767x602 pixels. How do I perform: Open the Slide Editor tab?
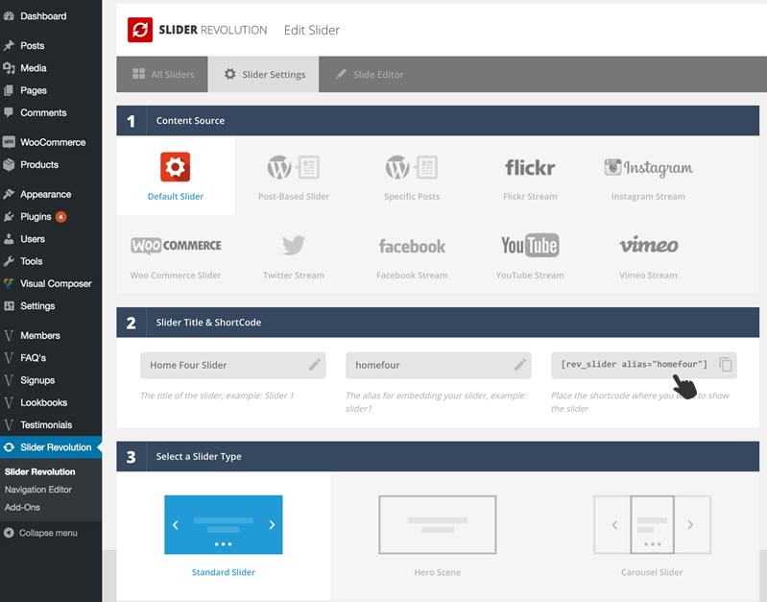click(x=370, y=74)
